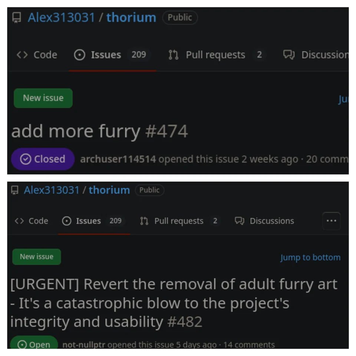
Task: Open not-nullptr user profile link
Action: (x=84, y=345)
